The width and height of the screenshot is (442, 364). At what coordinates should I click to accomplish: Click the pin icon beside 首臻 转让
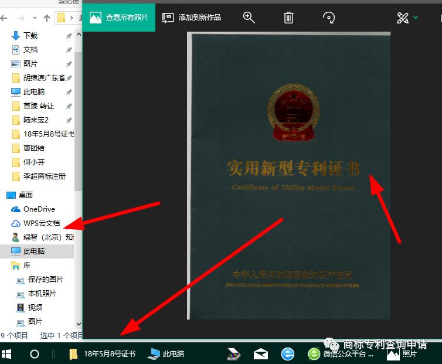point(69,106)
